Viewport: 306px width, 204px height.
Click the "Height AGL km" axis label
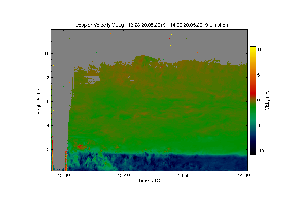[x=39, y=100]
